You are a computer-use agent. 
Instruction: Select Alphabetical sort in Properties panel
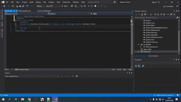point(139,66)
